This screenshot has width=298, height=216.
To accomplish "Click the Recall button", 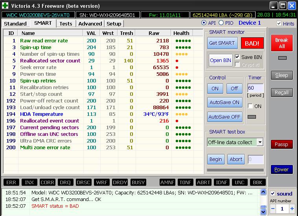I will (281, 92).
